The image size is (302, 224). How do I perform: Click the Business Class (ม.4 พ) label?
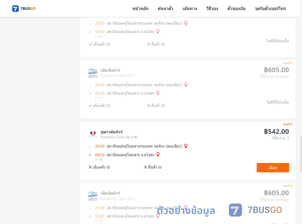pos(119,137)
